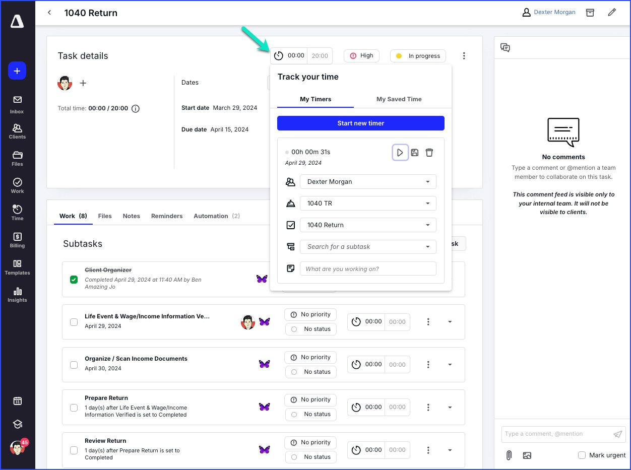Expand the Review Return subtask

coord(450,450)
